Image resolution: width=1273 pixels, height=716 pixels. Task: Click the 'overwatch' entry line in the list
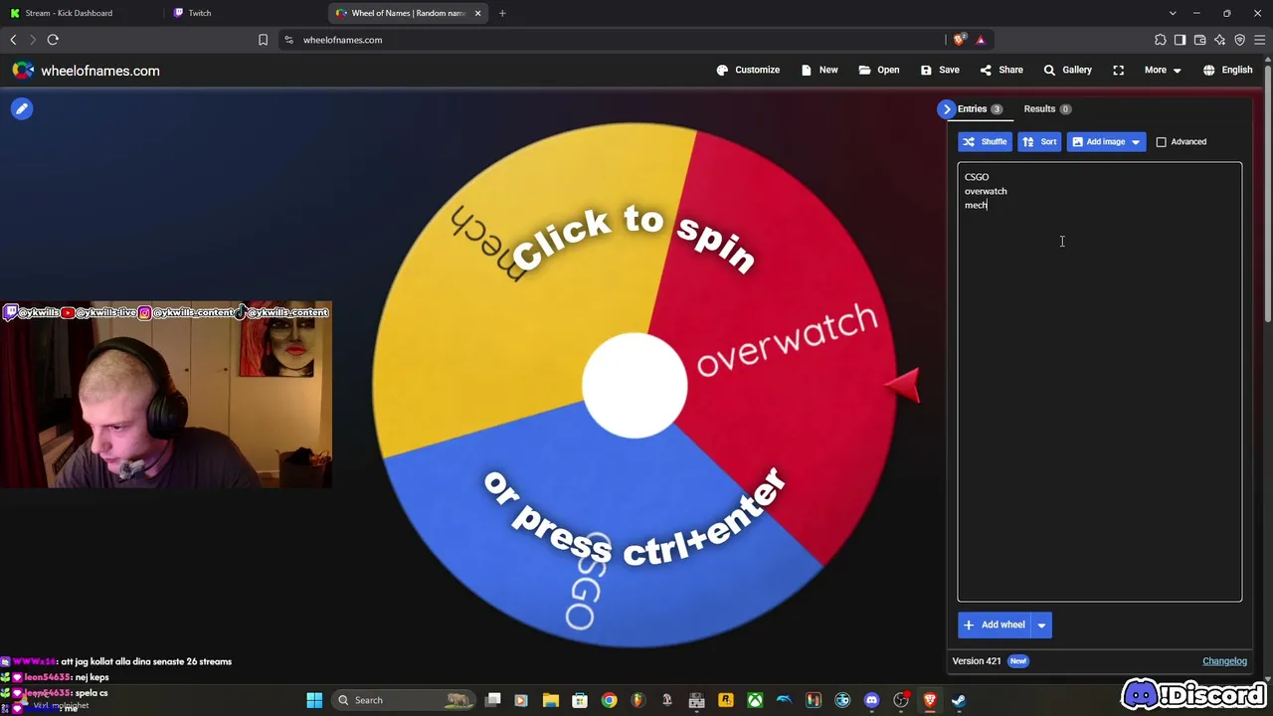[x=986, y=191]
